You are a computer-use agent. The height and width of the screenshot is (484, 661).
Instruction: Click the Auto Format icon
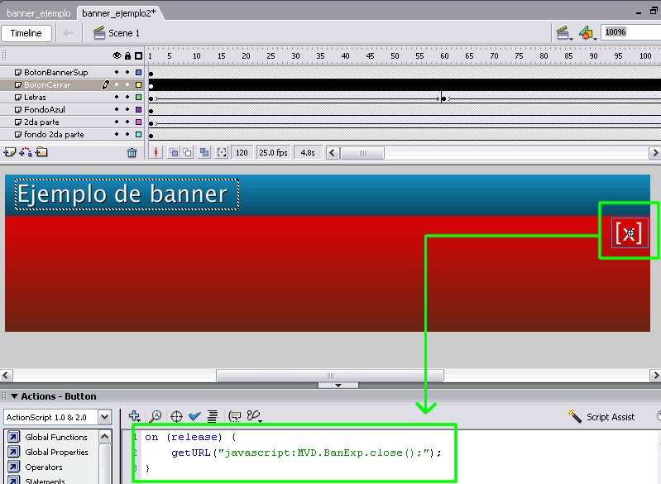pyautogui.click(x=213, y=416)
